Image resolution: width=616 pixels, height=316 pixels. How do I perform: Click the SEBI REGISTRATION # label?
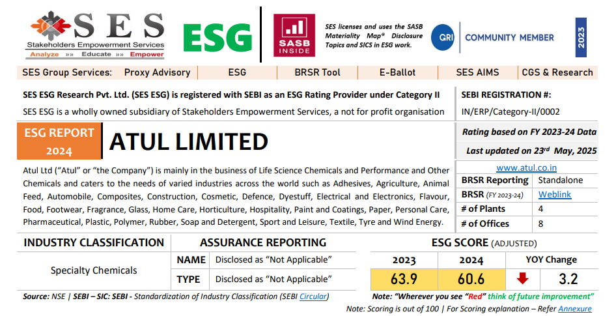[506, 94]
